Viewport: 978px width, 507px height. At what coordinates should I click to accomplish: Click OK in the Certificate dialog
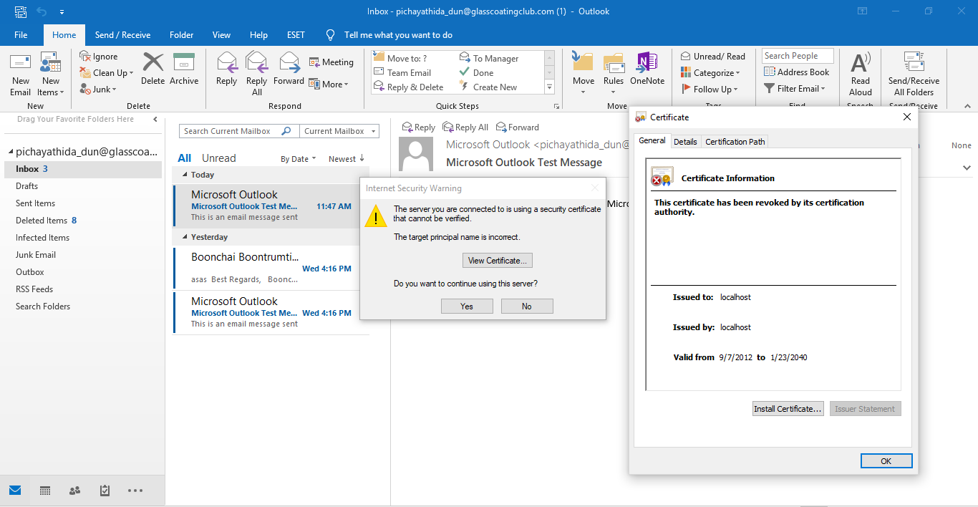point(886,461)
